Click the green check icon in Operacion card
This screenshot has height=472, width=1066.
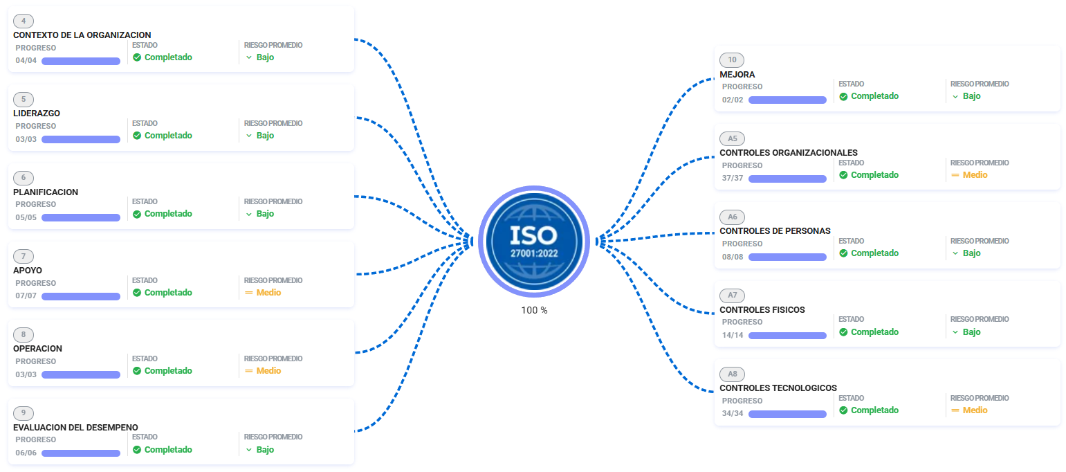click(x=137, y=371)
